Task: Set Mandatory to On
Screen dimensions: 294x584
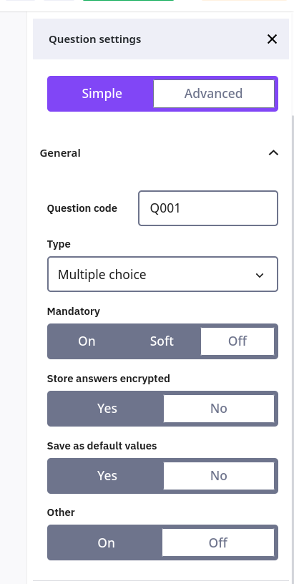Action: point(87,341)
